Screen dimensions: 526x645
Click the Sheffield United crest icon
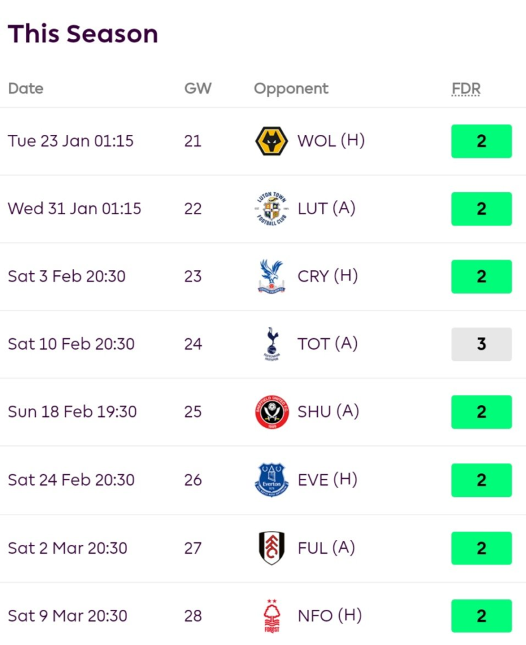(271, 412)
